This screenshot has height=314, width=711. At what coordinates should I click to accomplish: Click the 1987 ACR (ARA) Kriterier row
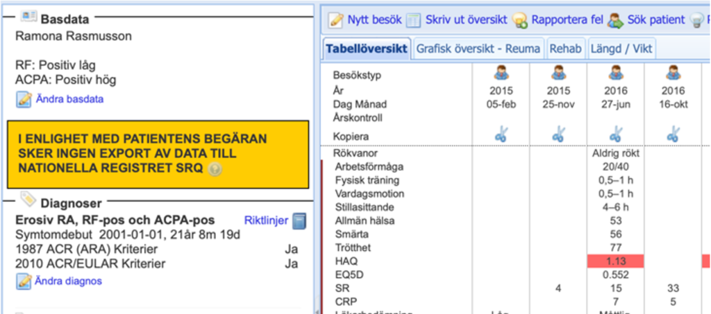pos(156,250)
